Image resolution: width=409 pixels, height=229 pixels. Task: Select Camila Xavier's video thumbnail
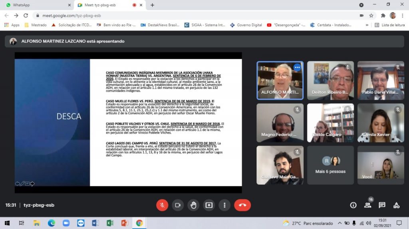(381, 123)
